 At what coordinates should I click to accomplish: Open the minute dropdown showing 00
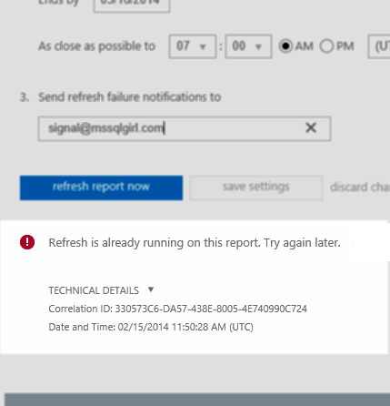248,46
